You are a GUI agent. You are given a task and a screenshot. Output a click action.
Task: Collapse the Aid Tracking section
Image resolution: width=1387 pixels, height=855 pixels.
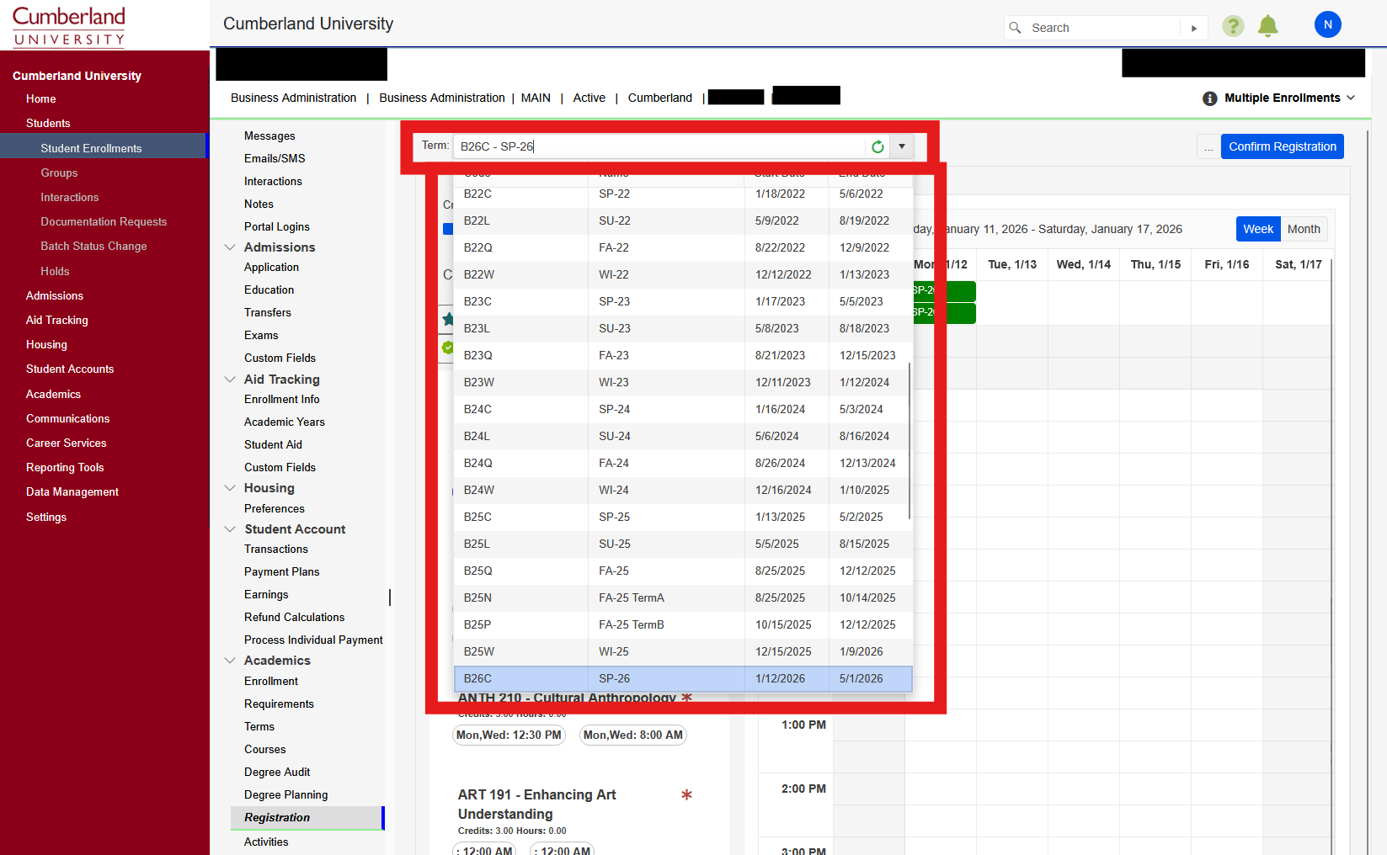pos(230,380)
